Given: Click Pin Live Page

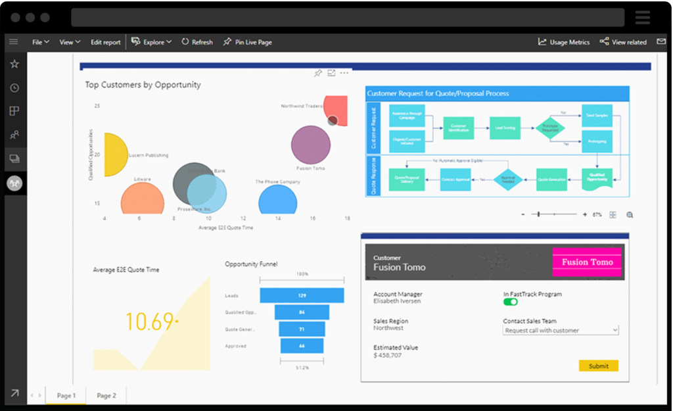Looking at the screenshot, I should [247, 42].
